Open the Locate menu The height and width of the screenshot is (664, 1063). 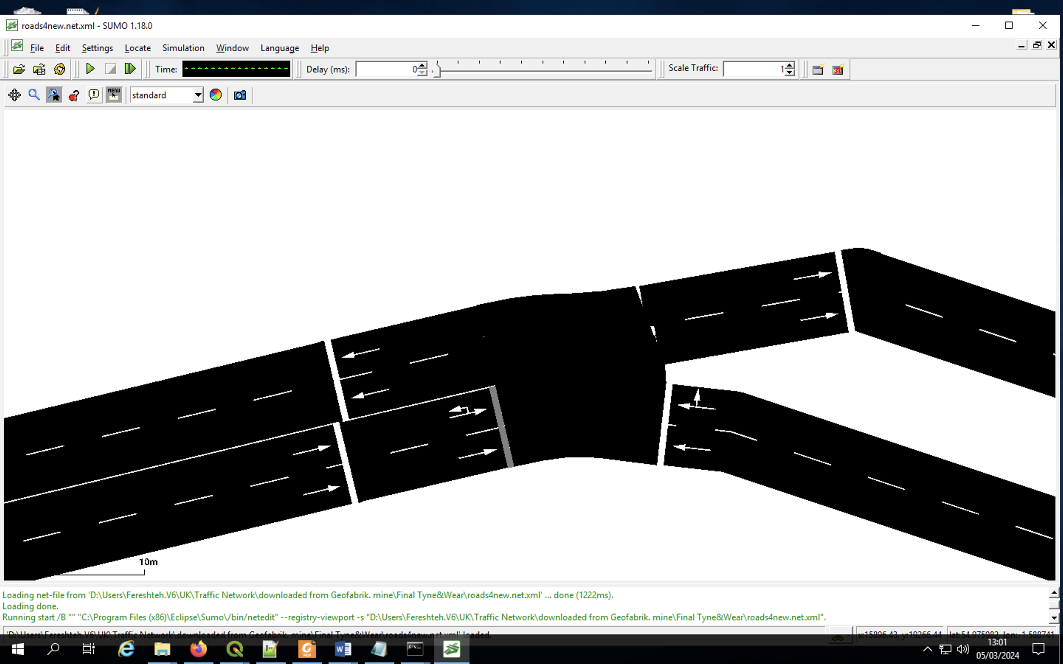[x=137, y=48]
